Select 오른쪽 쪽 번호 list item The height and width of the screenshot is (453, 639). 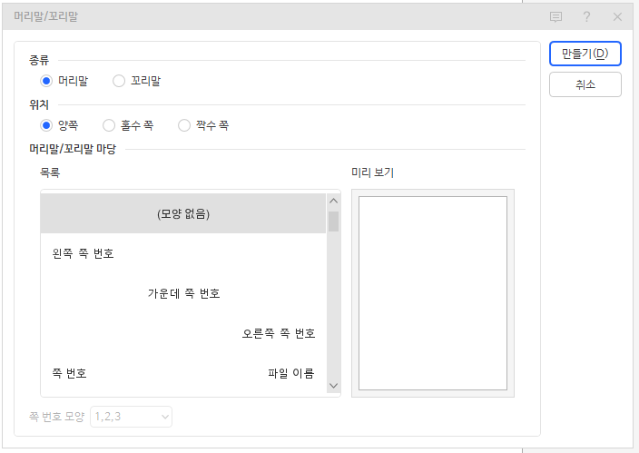[183, 333]
